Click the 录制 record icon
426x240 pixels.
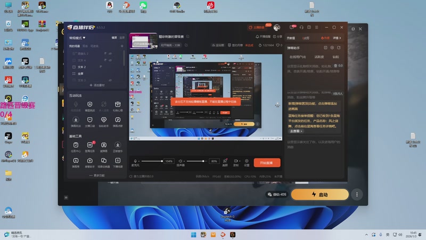pyautogui.click(x=235, y=161)
